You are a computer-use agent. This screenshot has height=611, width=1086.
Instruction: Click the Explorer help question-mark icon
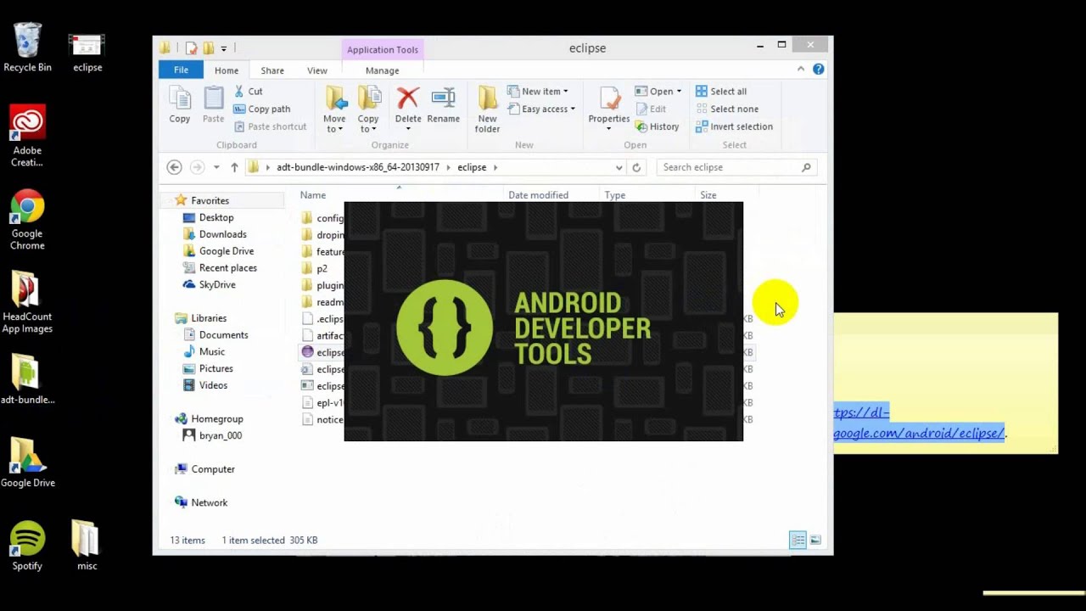[x=818, y=70]
